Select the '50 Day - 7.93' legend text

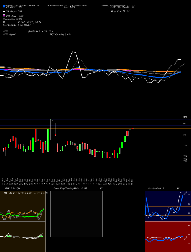click(x=14, y=11)
